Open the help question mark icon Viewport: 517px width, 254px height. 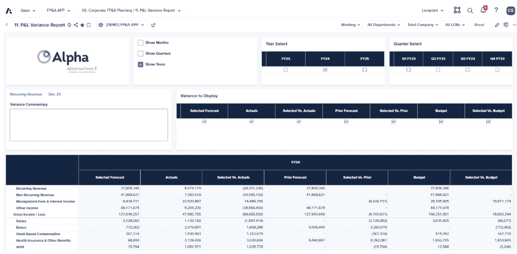click(496, 10)
